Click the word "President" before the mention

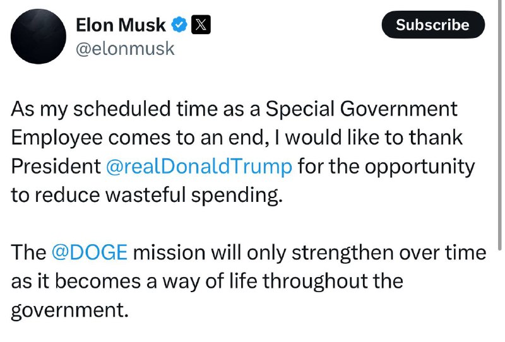[56, 167]
